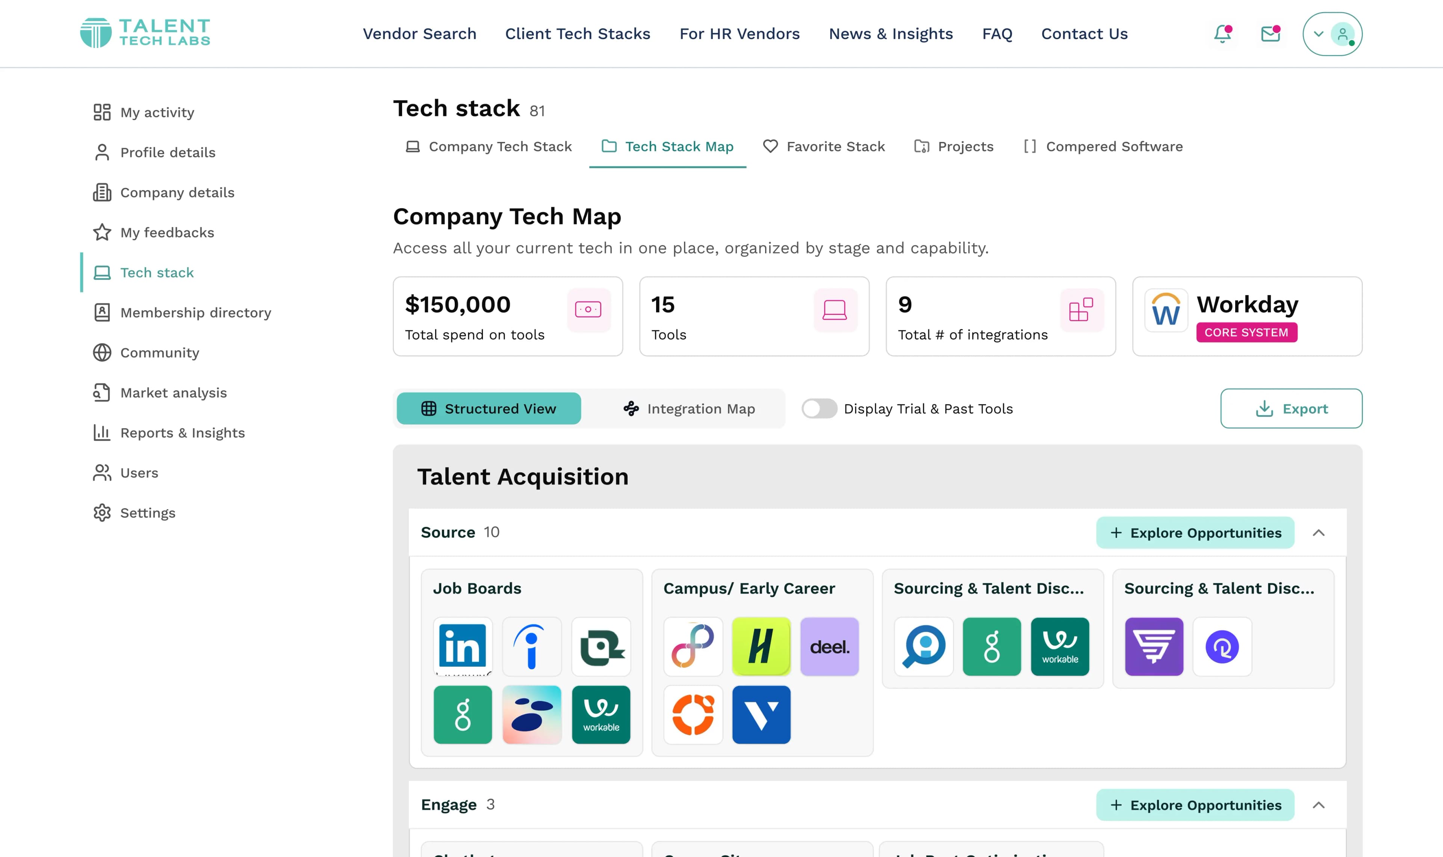Click the total spend money icon
This screenshot has height=857, width=1443.
(588, 310)
